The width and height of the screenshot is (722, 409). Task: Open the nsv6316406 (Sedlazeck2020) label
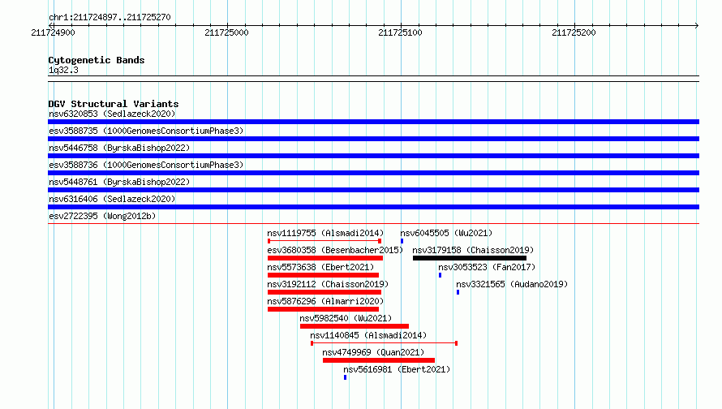tap(112, 199)
